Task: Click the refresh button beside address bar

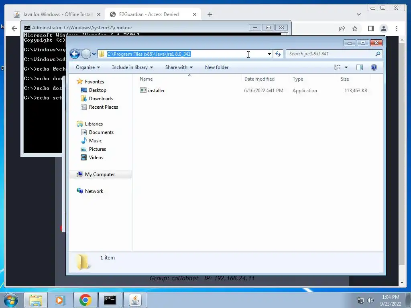Action: point(278,54)
